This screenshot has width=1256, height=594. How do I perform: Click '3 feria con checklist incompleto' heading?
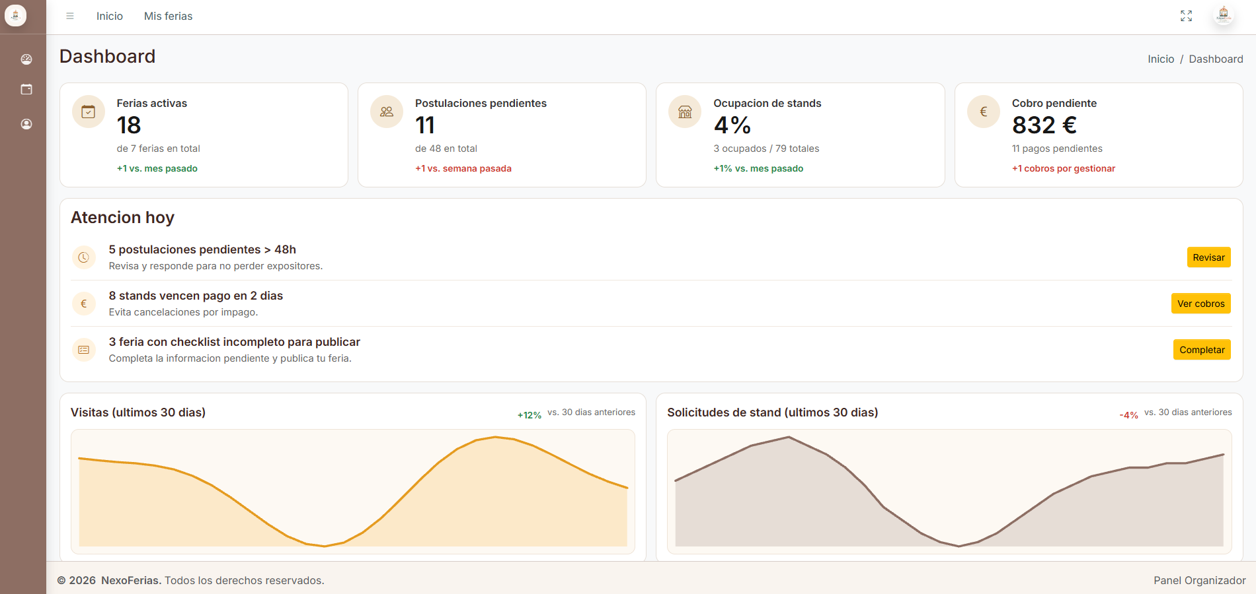235,342
